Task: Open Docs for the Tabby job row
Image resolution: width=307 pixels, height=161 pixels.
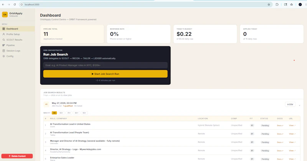Action: click(x=280, y=134)
